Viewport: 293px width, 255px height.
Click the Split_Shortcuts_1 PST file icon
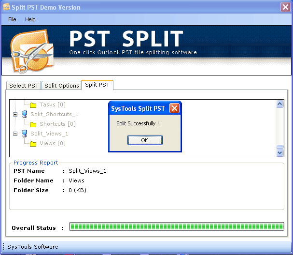[24, 114]
